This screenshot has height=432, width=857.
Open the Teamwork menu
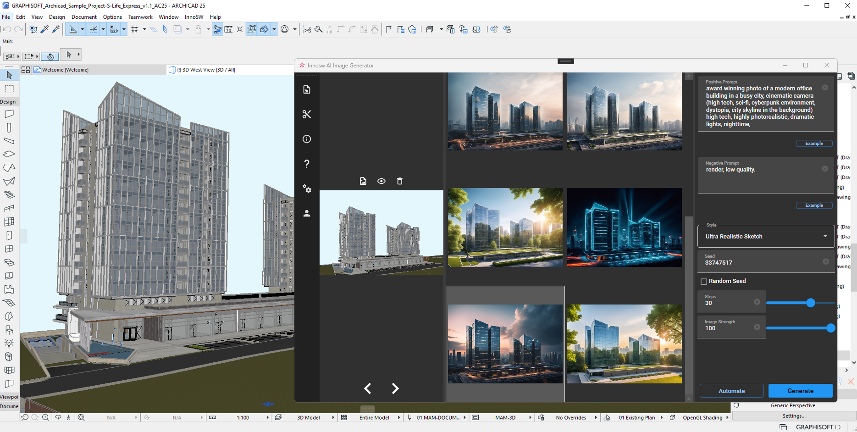(x=140, y=17)
